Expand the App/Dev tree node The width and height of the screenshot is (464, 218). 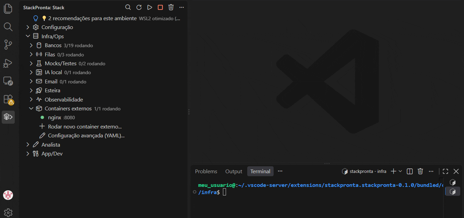(x=28, y=154)
